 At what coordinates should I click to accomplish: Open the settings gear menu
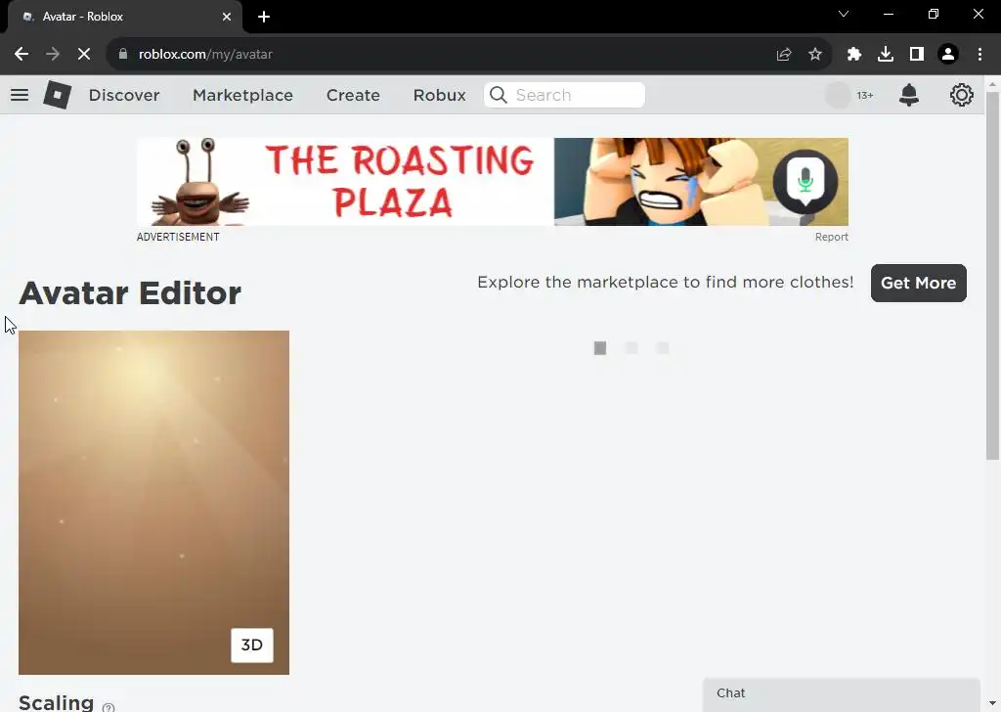tap(961, 95)
